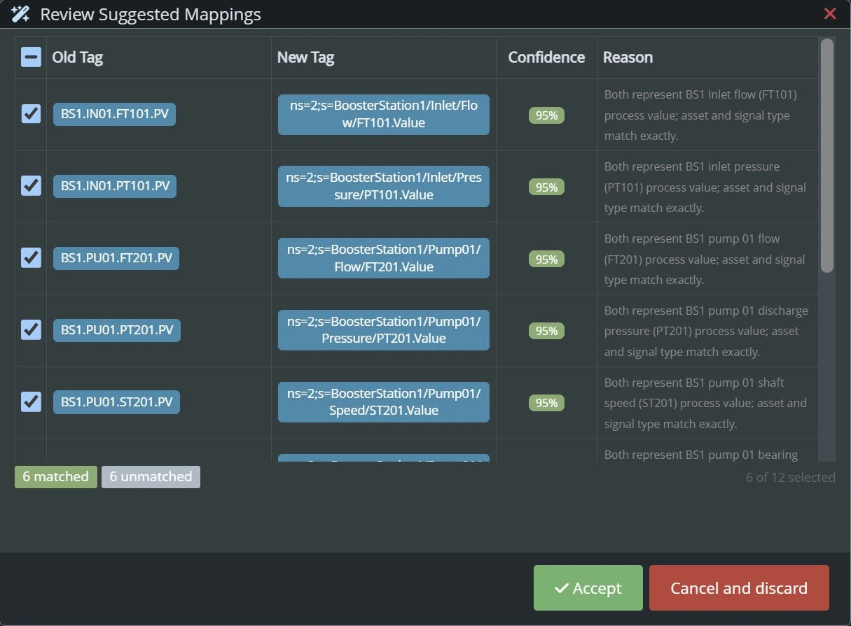Click the vertical scrollbar thumb of mappings table

point(827,155)
